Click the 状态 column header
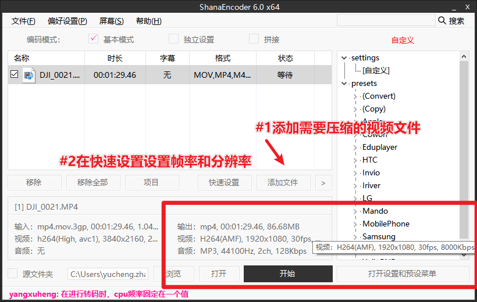 click(286, 58)
